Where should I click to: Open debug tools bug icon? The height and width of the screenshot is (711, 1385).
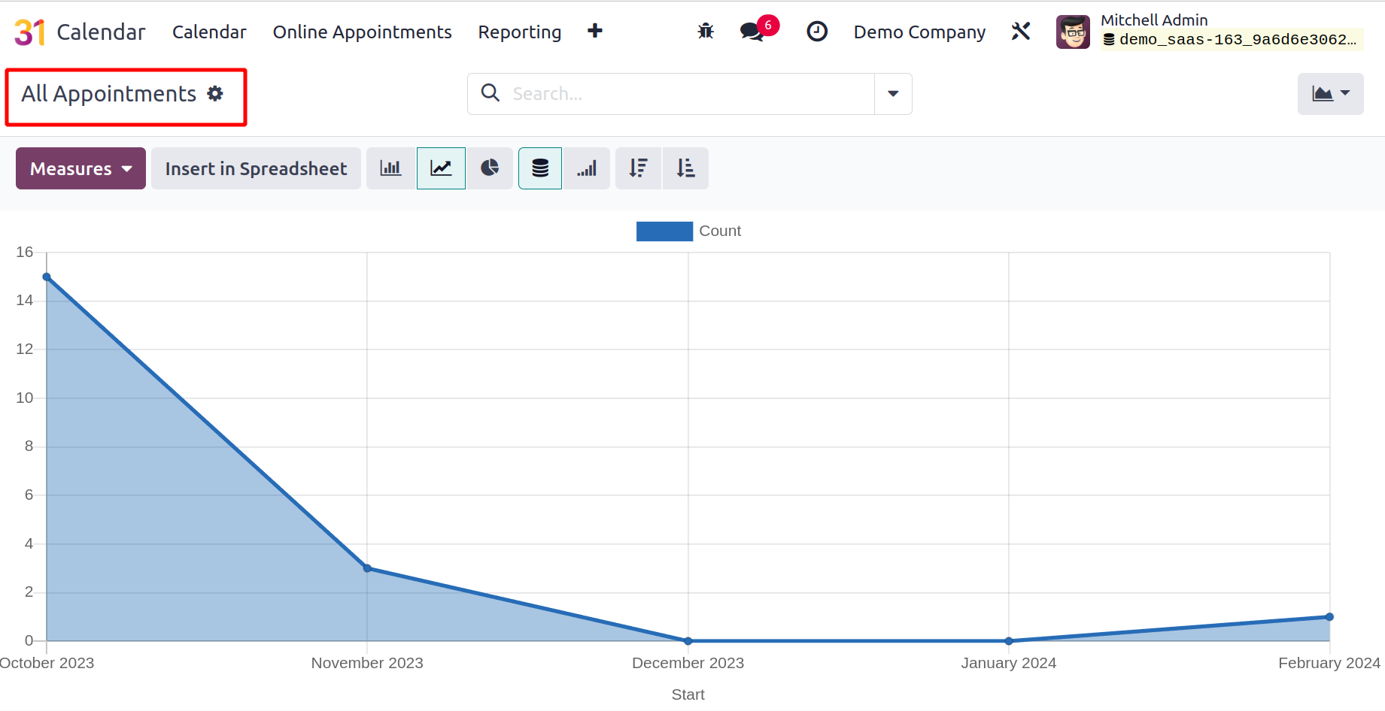click(706, 32)
